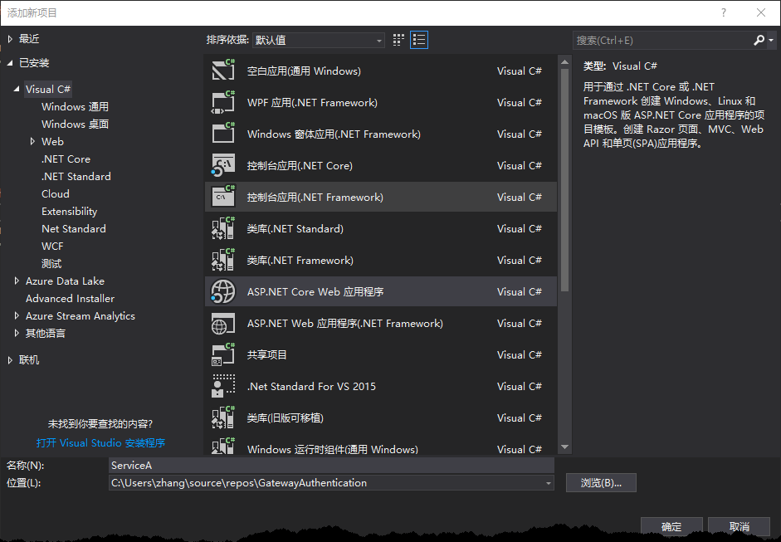Switch to small icons view
This screenshot has height=542, width=781.
[x=398, y=40]
